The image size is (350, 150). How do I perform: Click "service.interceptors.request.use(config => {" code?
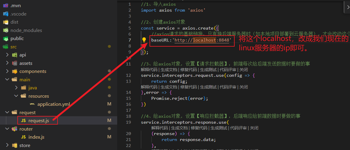click(x=198, y=75)
